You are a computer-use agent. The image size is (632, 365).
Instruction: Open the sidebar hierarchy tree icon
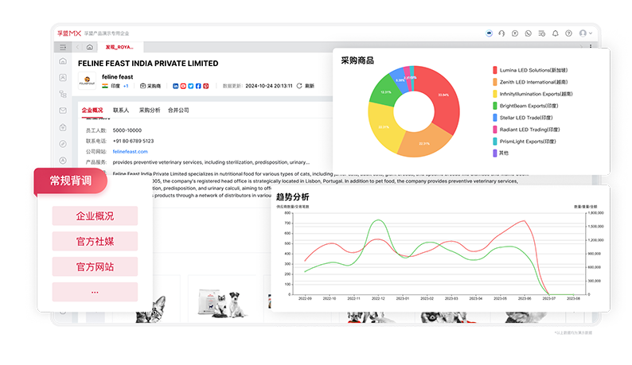pyautogui.click(x=63, y=94)
